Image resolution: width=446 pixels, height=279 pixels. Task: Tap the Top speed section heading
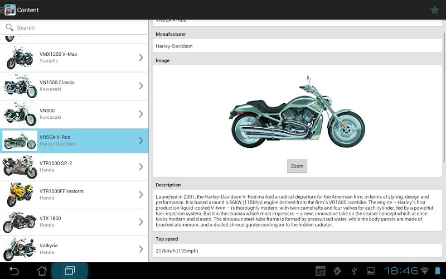[167, 239]
